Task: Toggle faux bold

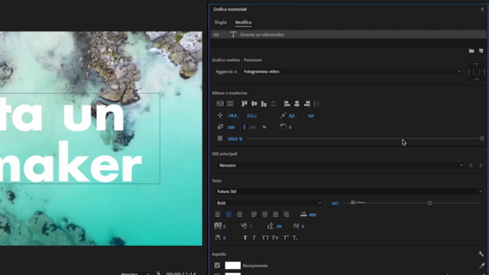Action: (x=244, y=238)
